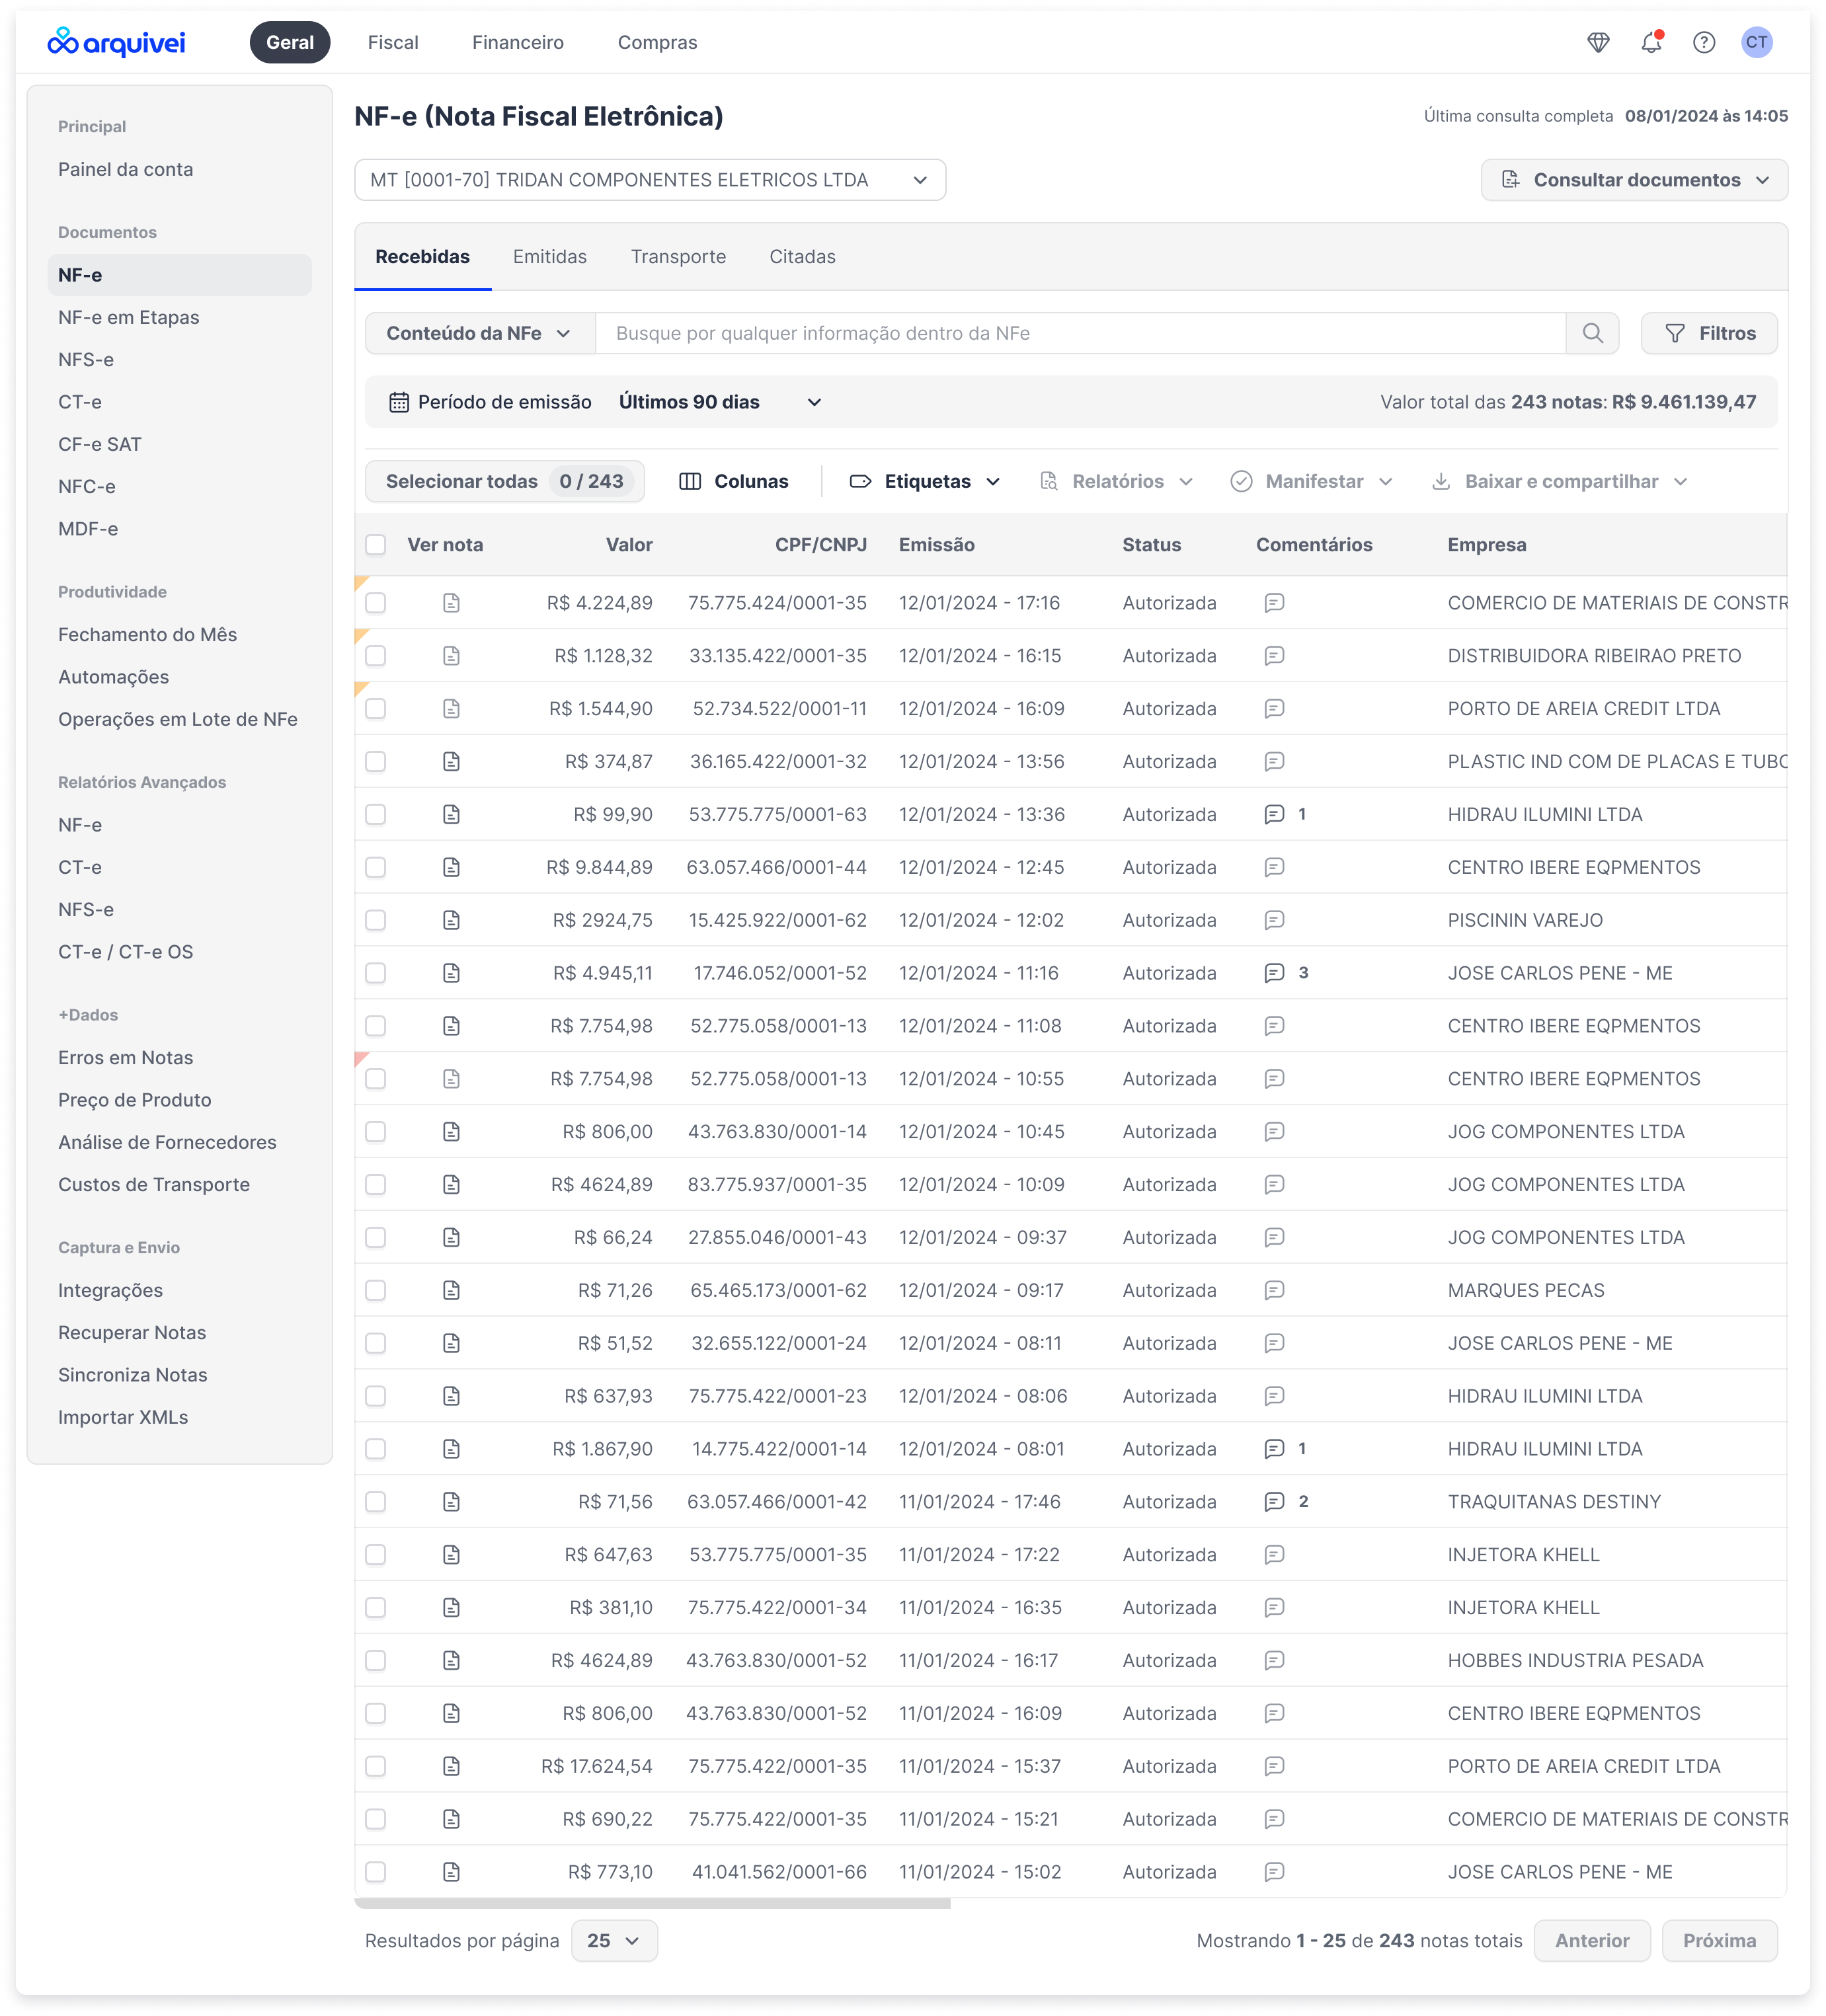This screenshot has width=1826, height=2016.
Task: Focus the NFe search input field
Action: (x=1080, y=333)
